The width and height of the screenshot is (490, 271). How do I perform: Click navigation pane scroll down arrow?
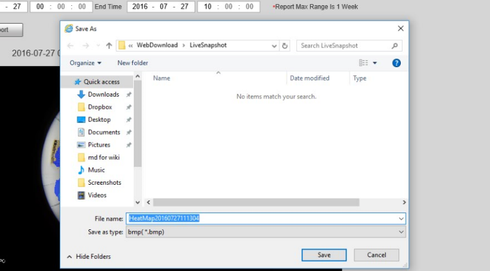coord(137,202)
